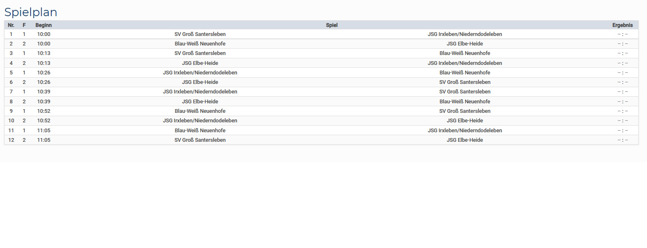This screenshot has width=647, height=248.
Task: Click the result of game 10
Action: click(623, 121)
